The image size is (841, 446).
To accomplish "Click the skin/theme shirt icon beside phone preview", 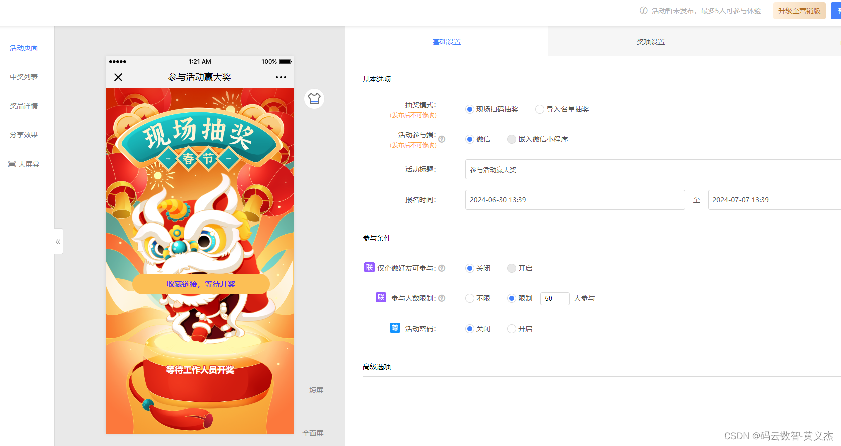I will coord(314,99).
